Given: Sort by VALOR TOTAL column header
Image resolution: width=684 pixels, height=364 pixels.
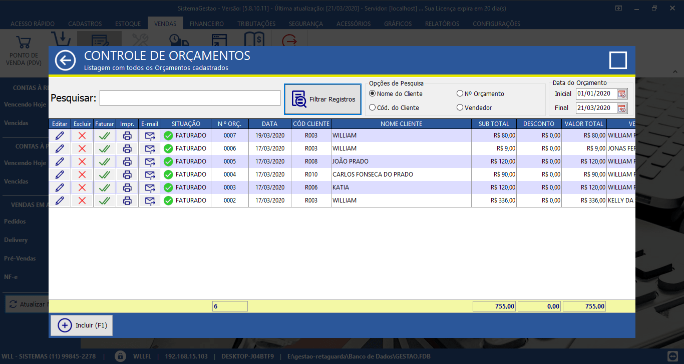Looking at the screenshot, I should (x=584, y=123).
